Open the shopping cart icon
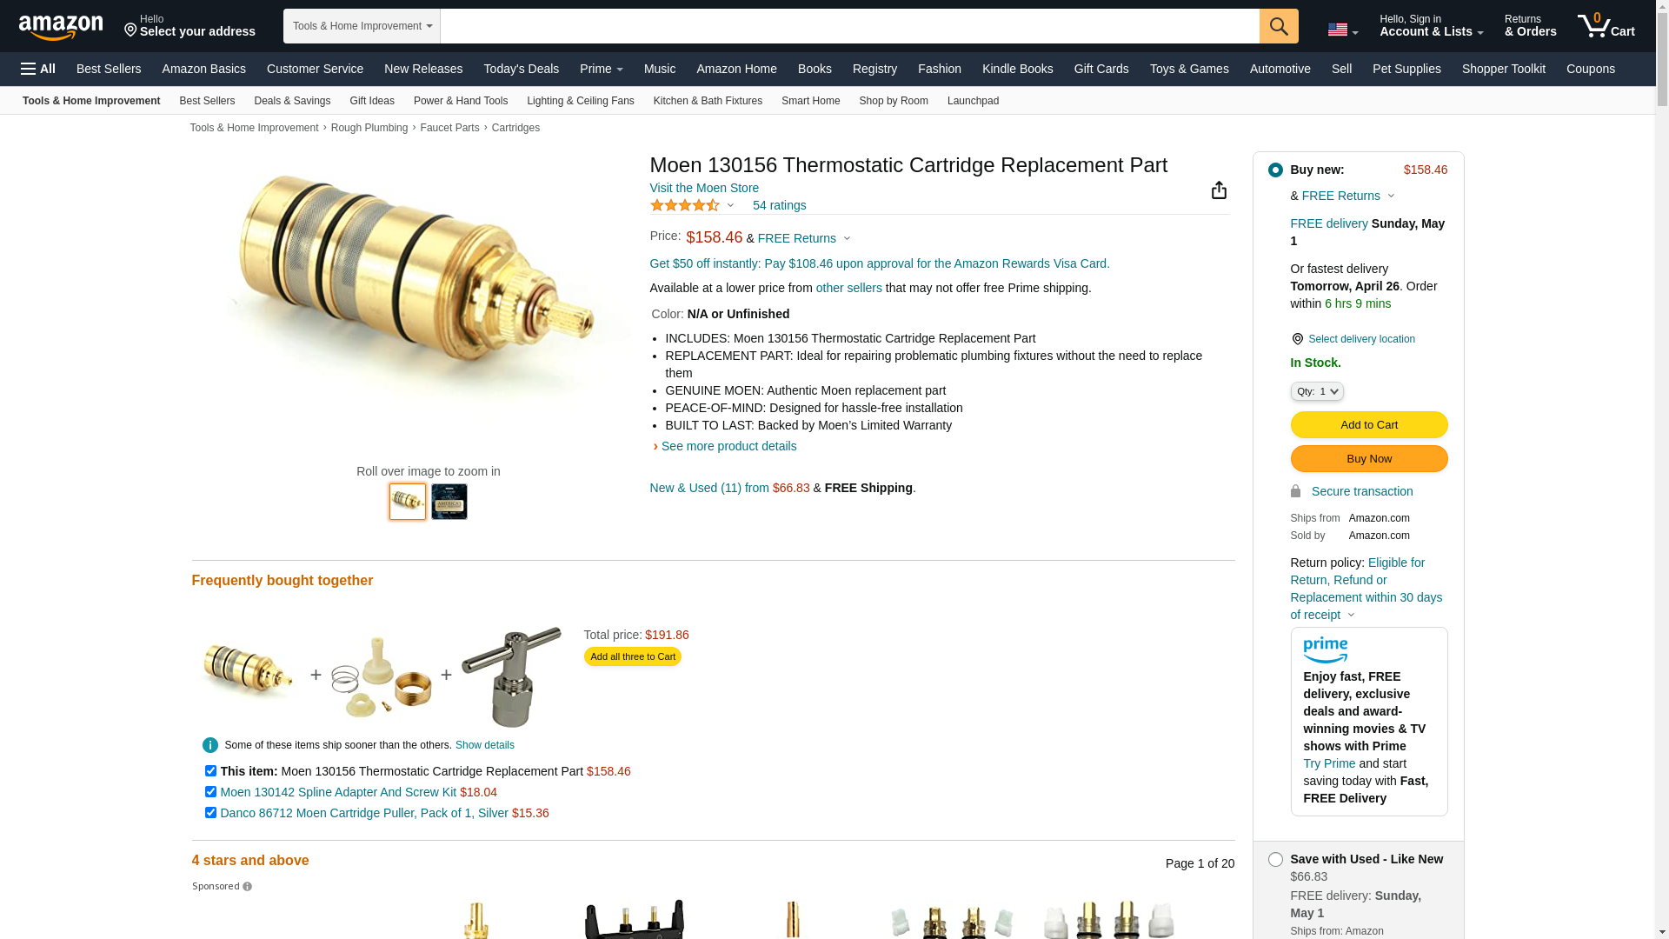 [1606, 26]
